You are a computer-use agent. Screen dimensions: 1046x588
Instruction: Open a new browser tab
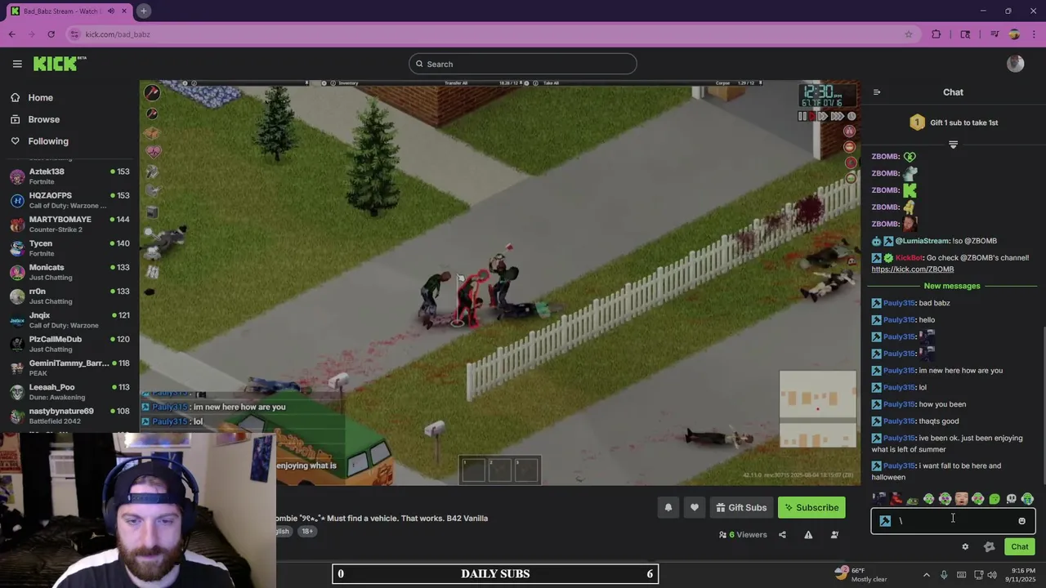[143, 11]
